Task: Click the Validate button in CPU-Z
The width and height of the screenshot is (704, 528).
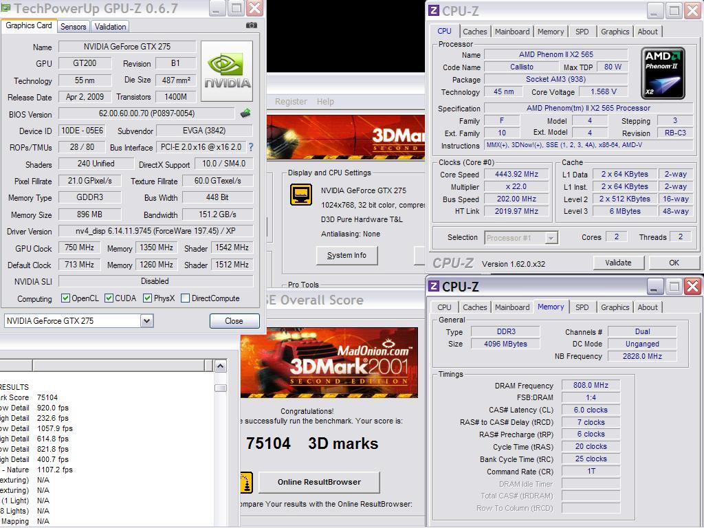Action: [618, 263]
